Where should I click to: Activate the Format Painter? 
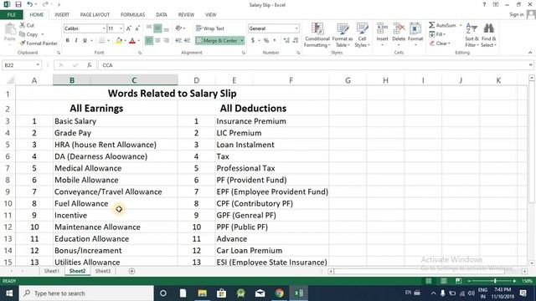pos(39,43)
